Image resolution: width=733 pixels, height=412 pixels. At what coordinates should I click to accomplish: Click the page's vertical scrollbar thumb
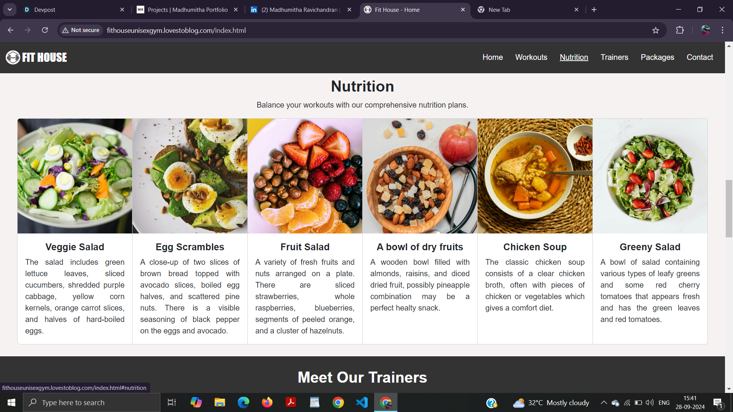coord(729,209)
